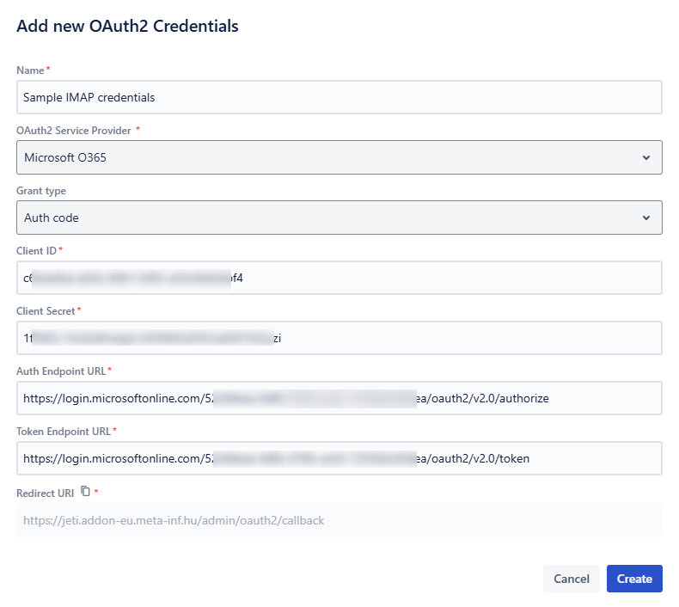Click the Auth Endpoint URL label
Image resolution: width=679 pixels, height=607 pixels.
[x=61, y=371]
